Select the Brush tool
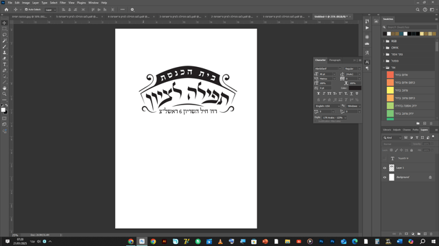 [x=5, y=47]
